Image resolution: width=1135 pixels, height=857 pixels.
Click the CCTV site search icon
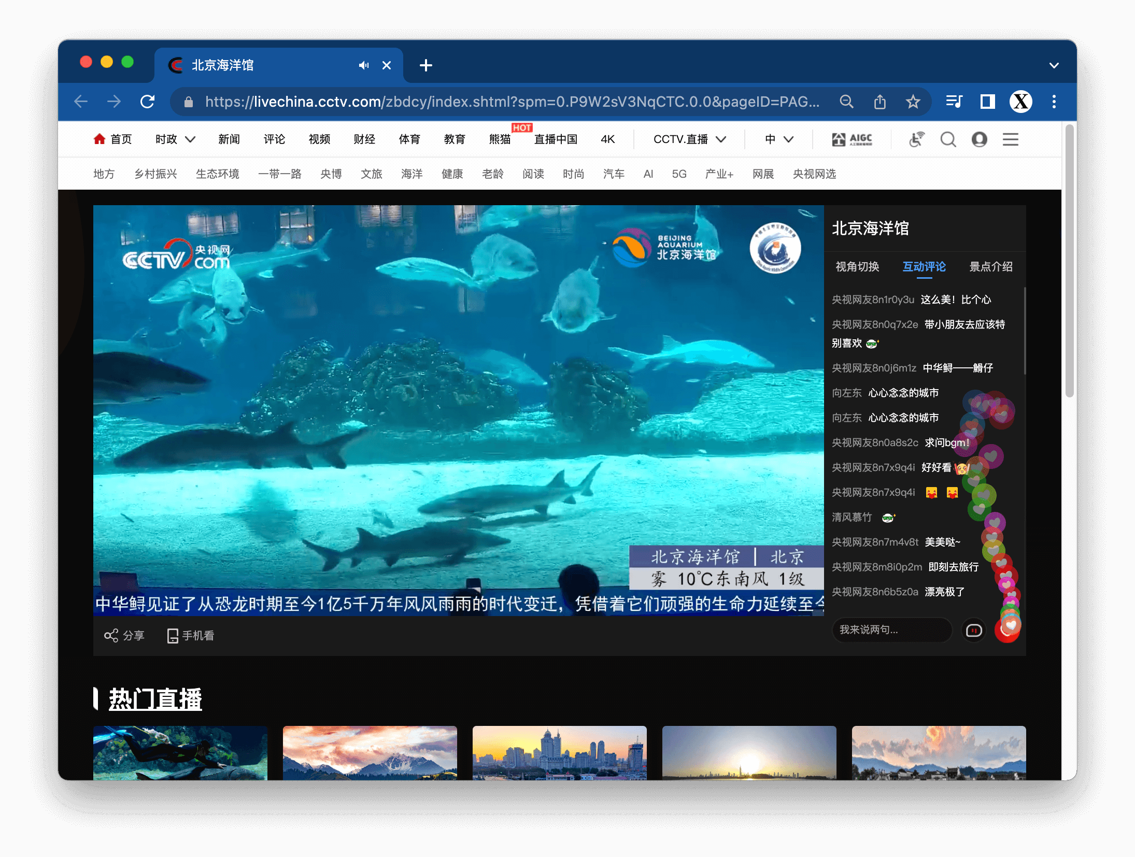pos(948,139)
